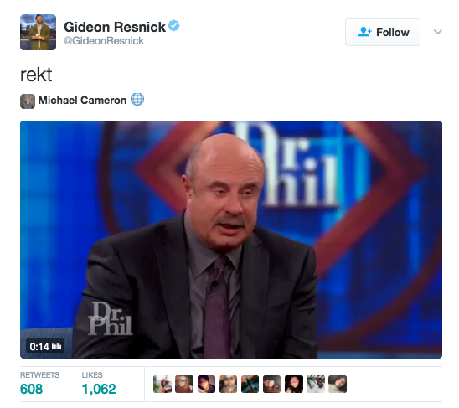Screen dimensions: 459x408
Task: Expand the tweet options chevron
Action: tap(437, 32)
